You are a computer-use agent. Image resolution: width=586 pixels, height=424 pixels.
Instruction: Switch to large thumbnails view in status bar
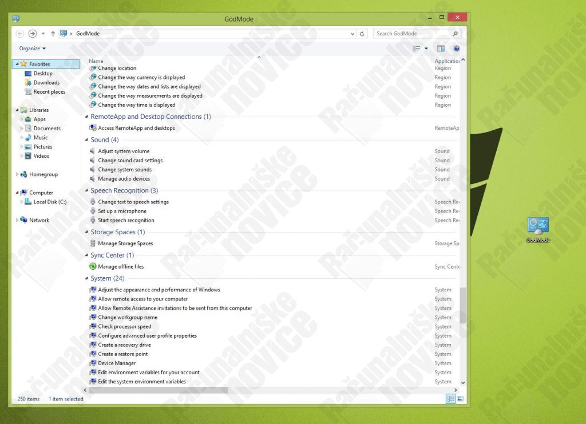point(461,399)
